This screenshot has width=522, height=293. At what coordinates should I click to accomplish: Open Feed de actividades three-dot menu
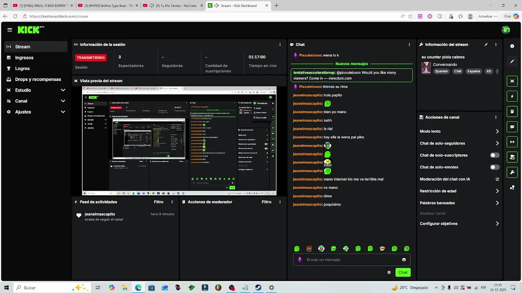pyautogui.click(x=172, y=202)
